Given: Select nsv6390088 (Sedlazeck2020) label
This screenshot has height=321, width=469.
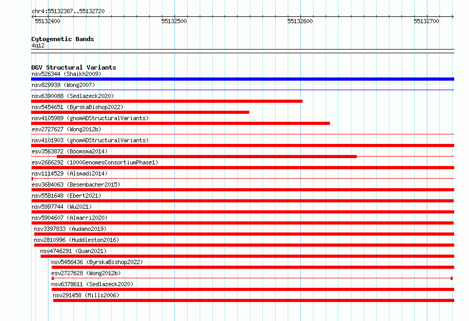Looking at the screenshot, I should [73, 96].
